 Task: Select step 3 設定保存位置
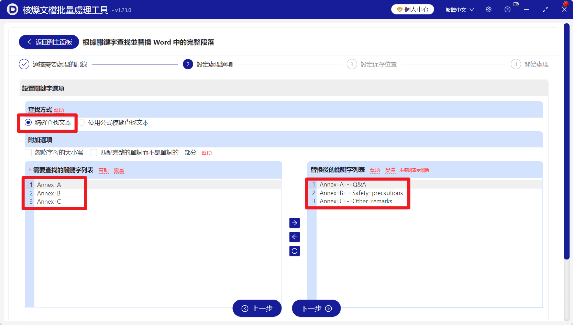[x=372, y=64]
